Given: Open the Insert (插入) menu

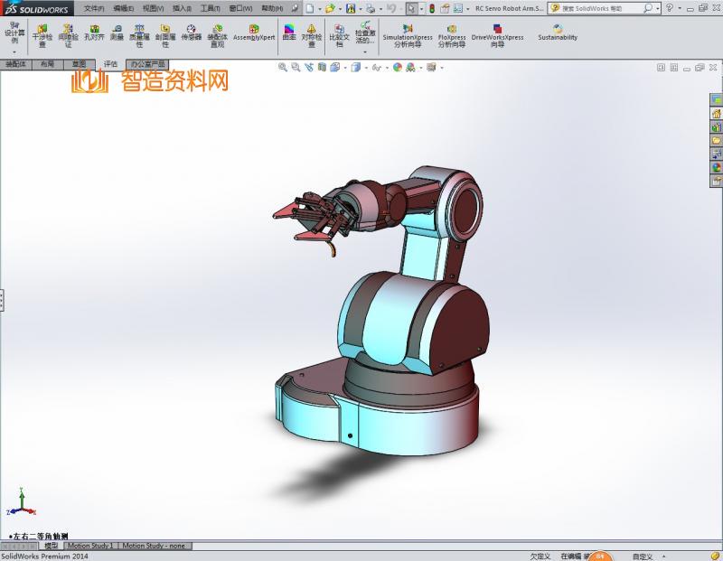Looking at the screenshot, I should tap(181, 8).
